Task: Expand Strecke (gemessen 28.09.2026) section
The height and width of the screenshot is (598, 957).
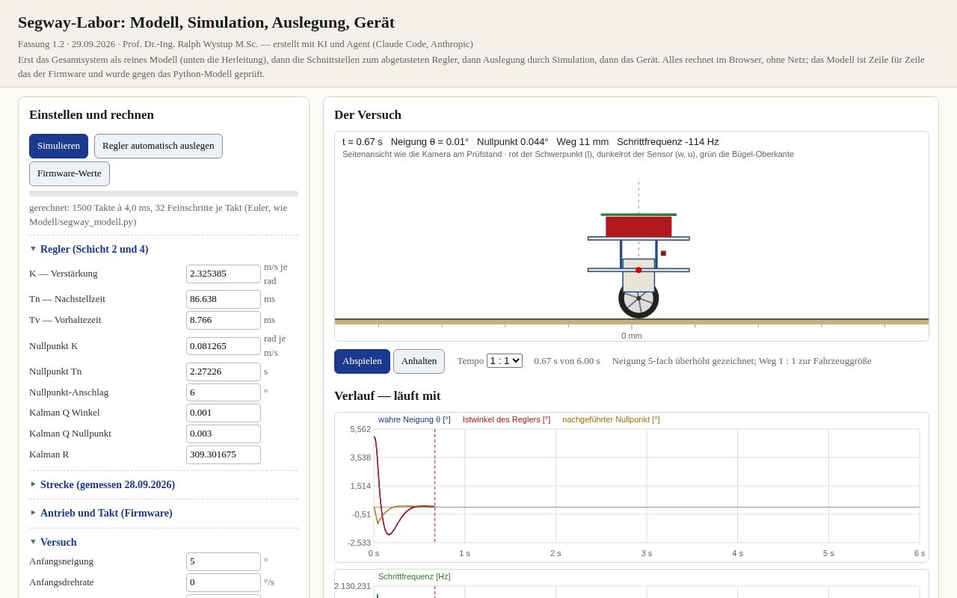Action: [x=108, y=485]
